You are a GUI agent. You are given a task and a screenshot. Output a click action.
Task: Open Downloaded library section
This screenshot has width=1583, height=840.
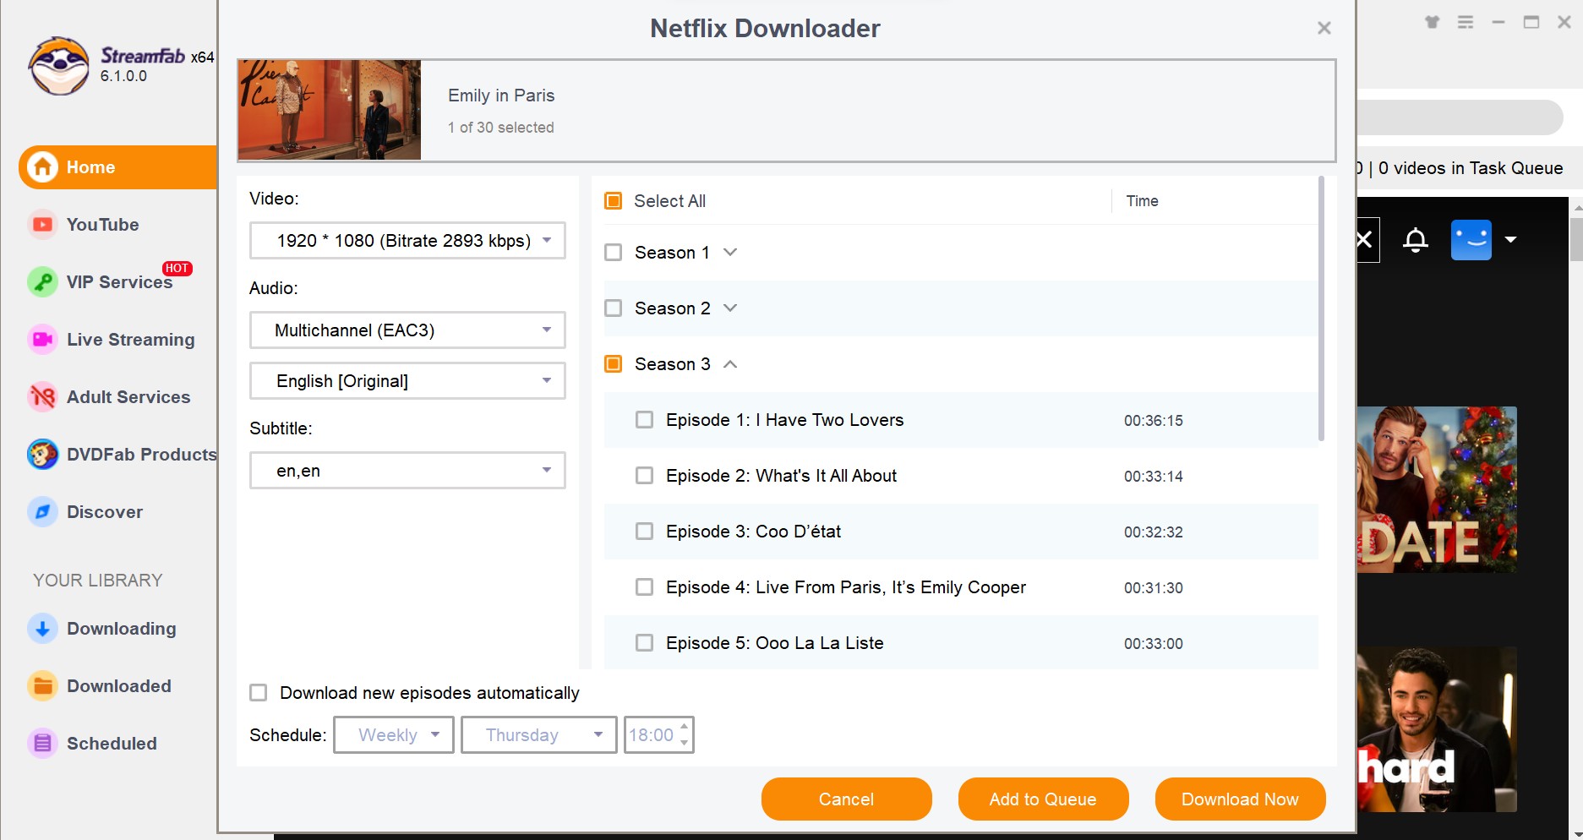tap(118, 686)
